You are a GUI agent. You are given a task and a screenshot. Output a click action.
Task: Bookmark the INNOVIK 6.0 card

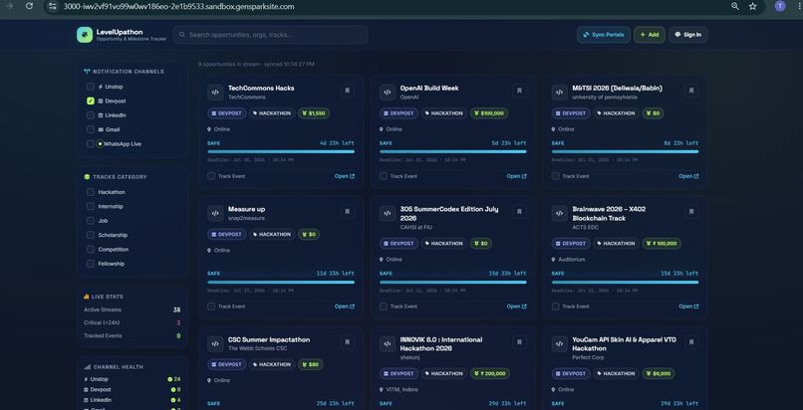[x=519, y=342]
